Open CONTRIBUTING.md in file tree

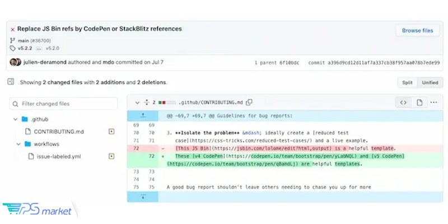(x=59, y=132)
